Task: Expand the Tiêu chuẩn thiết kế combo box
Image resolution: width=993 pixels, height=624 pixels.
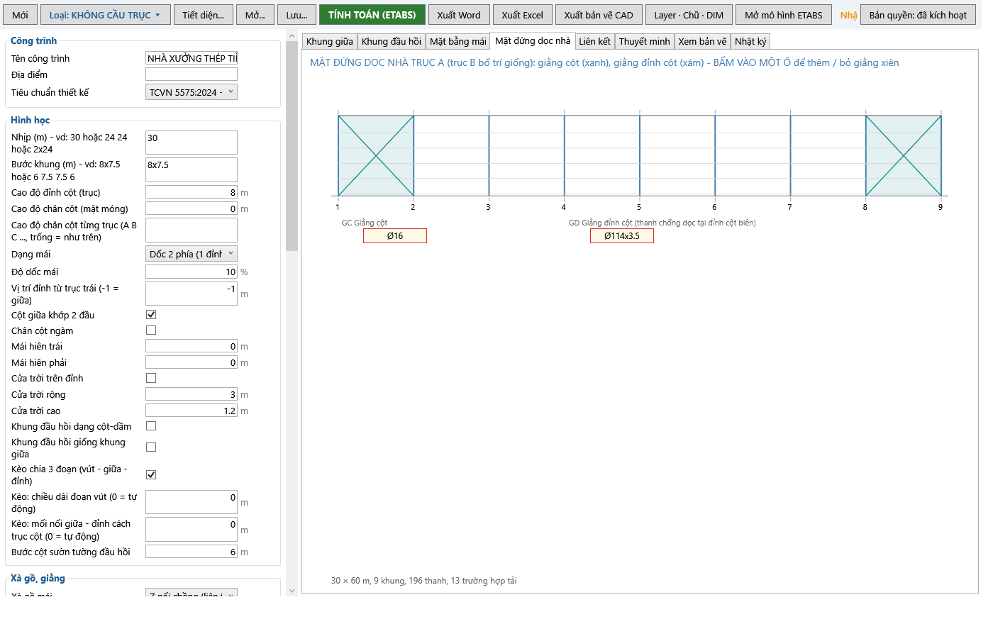Action: [192, 92]
